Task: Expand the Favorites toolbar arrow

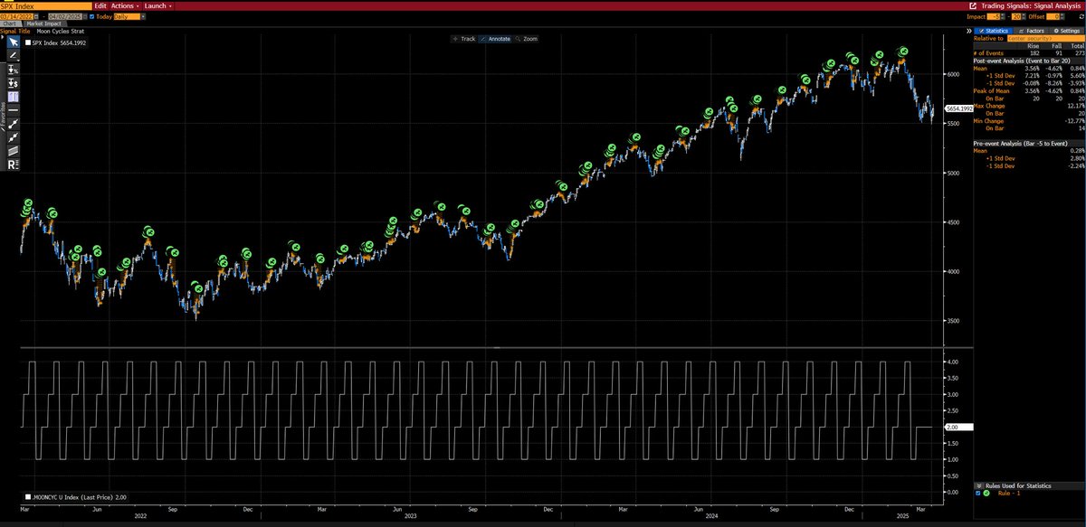Action: (x=3, y=37)
